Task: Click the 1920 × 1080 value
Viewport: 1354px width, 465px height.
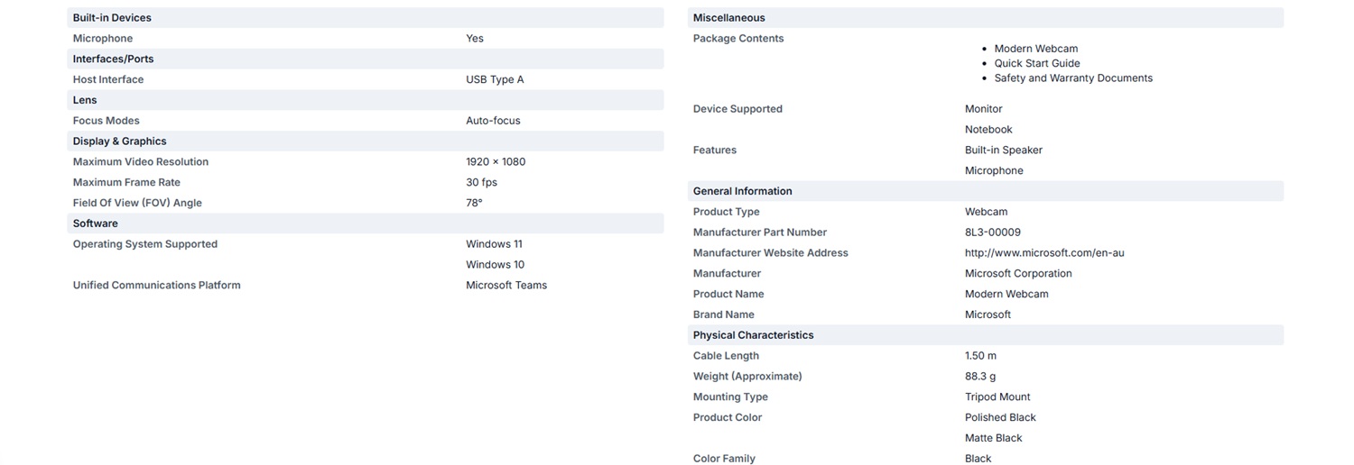Action: tap(496, 162)
